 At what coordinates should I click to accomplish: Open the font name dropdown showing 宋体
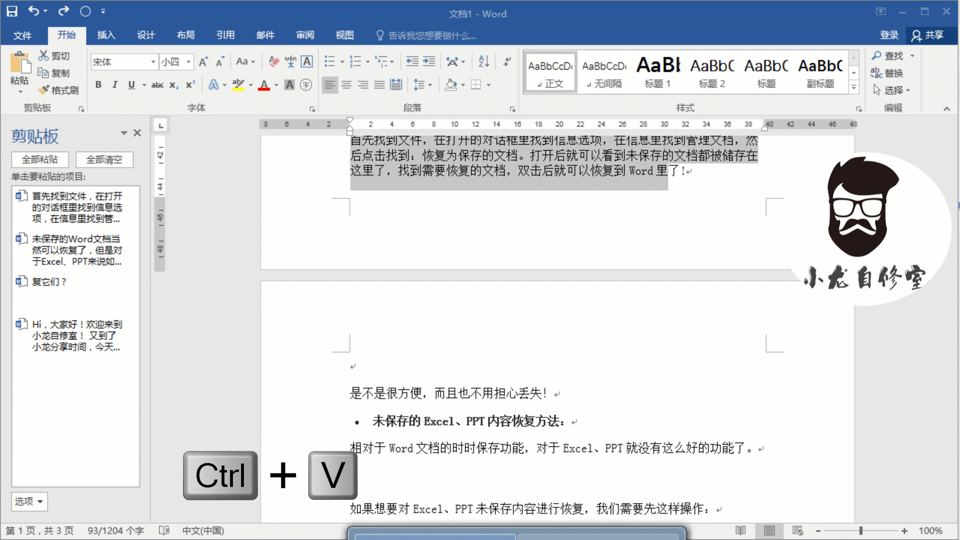153,62
